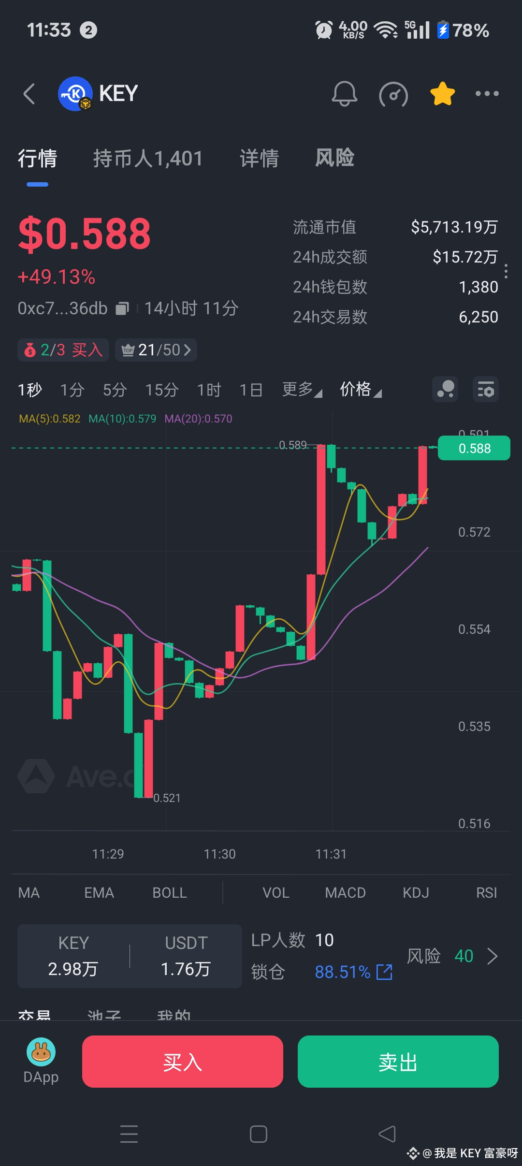This screenshot has height=1166, width=522.
Task: Open locked liquidity external link icon
Action: pos(385,972)
